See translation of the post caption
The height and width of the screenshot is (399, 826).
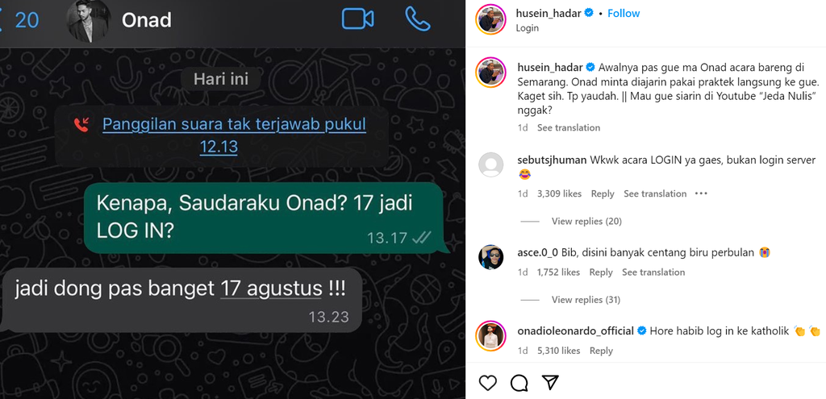tap(569, 127)
